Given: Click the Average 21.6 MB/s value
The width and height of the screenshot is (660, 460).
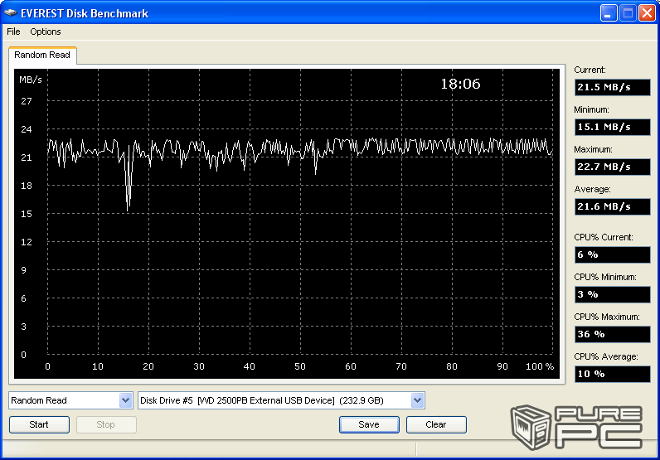Looking at the screenshot, I should [613, 206].
